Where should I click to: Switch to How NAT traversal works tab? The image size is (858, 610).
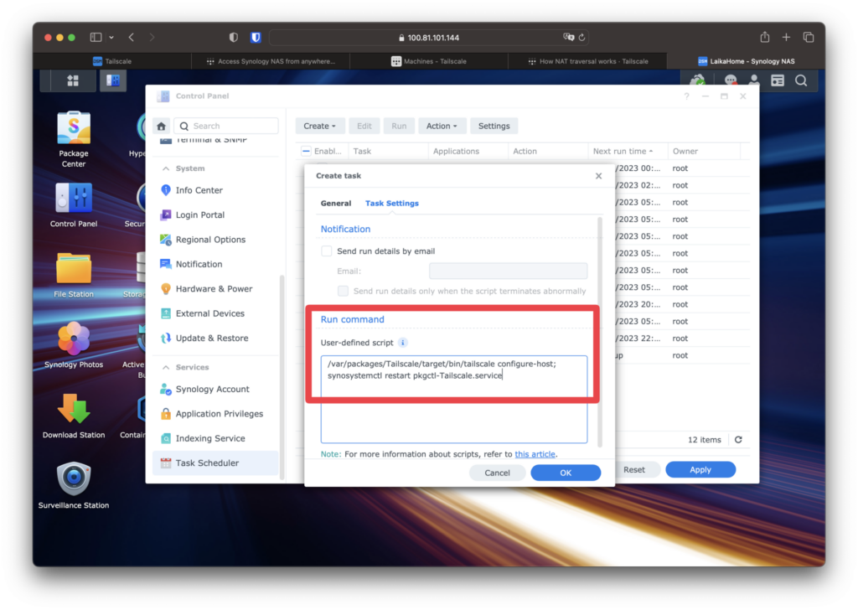tap(587, 61)
